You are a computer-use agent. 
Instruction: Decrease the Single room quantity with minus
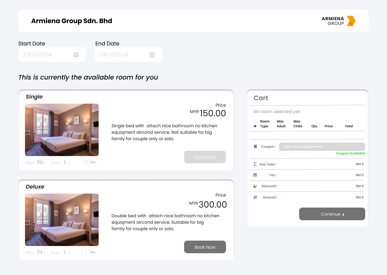pyautogui.click(x=83, y=162)
